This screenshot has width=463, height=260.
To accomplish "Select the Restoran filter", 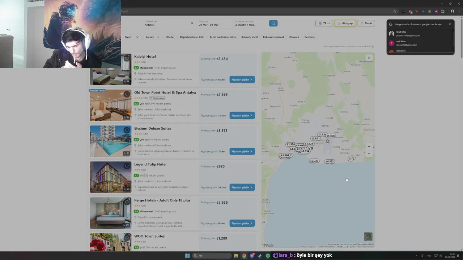I will tap(310, 37).
